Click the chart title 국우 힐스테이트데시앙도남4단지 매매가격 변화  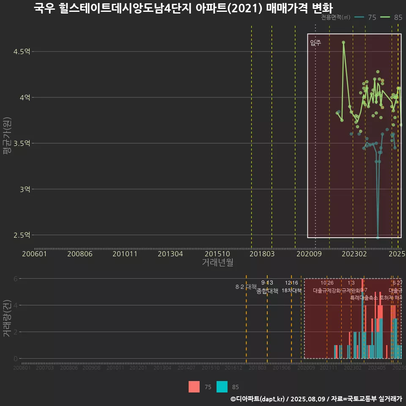click(183, 8)
